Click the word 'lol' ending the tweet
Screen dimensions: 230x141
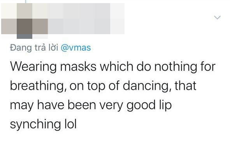point(70,124)
